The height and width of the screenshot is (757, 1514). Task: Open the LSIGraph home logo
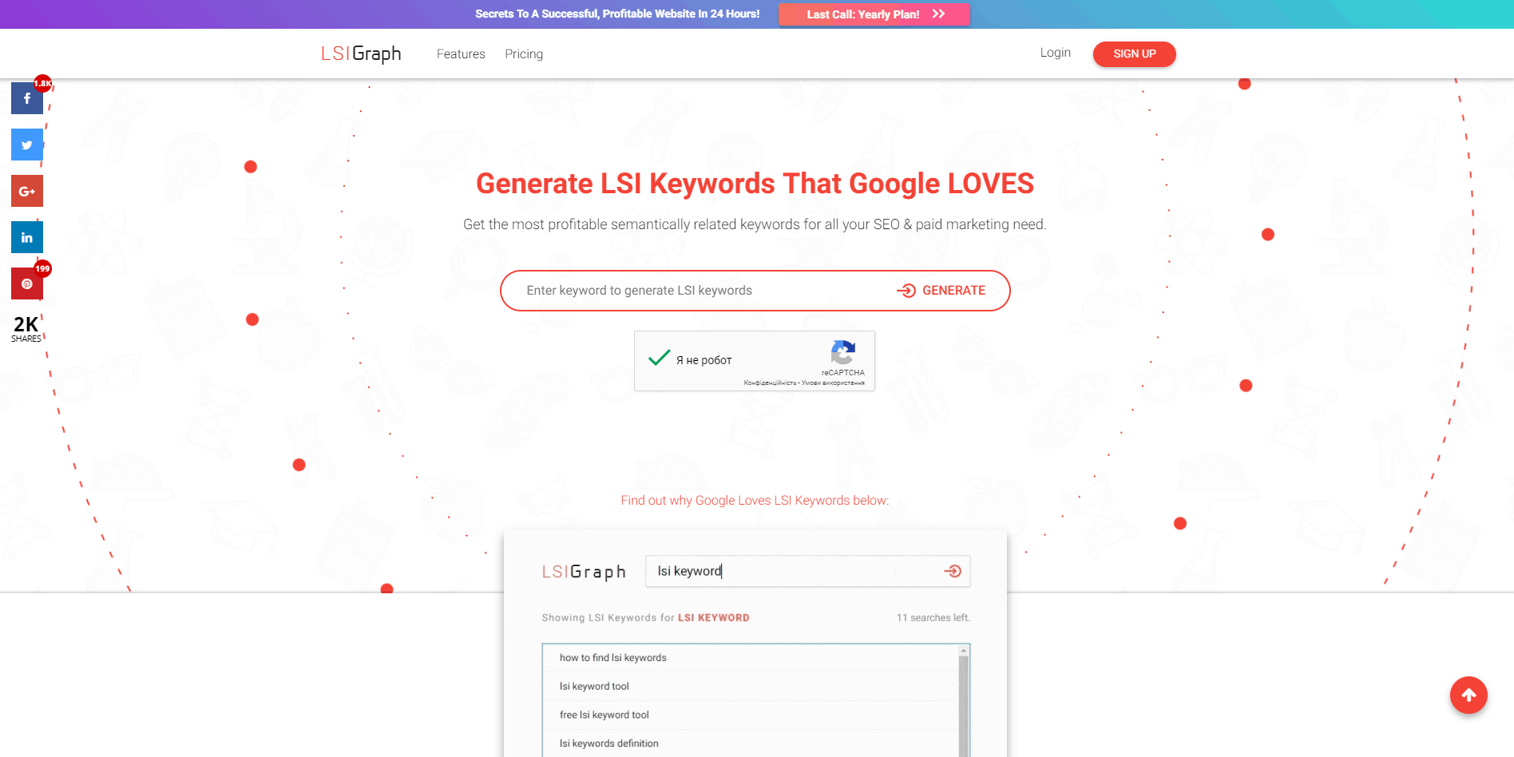tap(361, 54)
